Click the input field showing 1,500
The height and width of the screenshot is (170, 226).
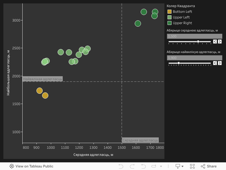194,36
